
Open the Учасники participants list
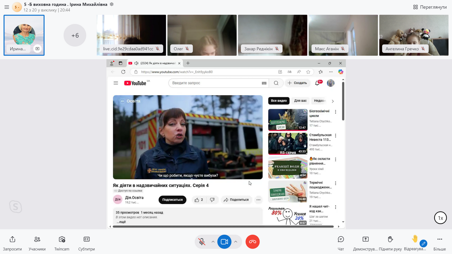[37, 243]
